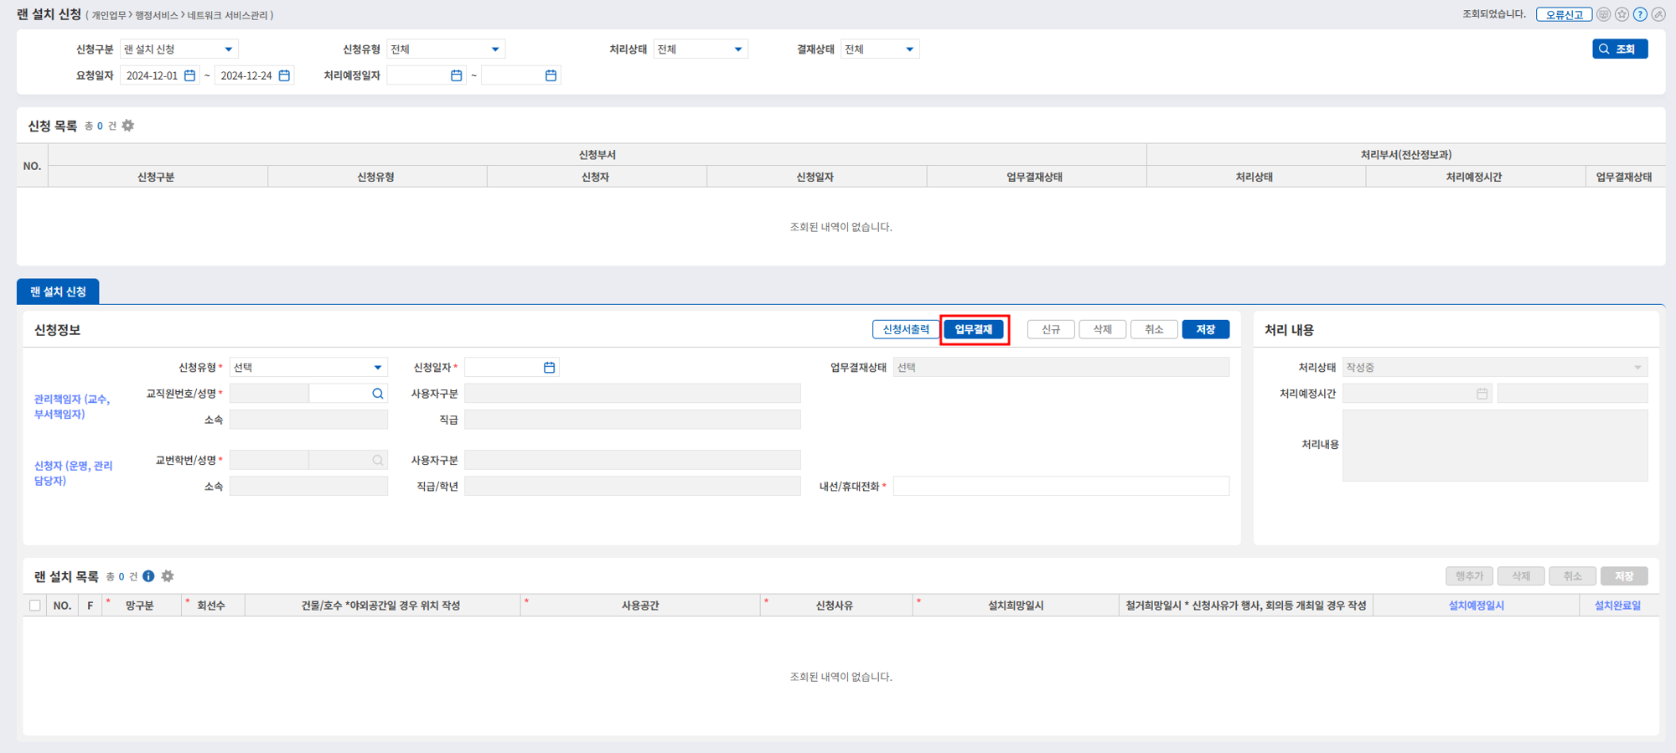The image size is (1676, 753).
Task: Open 랜 설치 목록 settings gear
Action: tap(168, 576)
